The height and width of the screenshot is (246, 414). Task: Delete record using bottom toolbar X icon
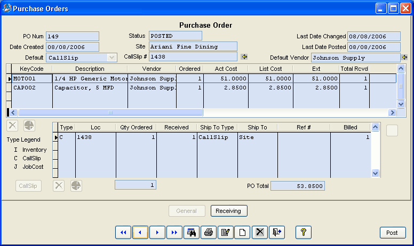[260, 232]
